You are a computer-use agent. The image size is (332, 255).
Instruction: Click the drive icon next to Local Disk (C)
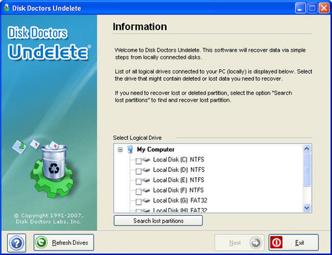146,160
